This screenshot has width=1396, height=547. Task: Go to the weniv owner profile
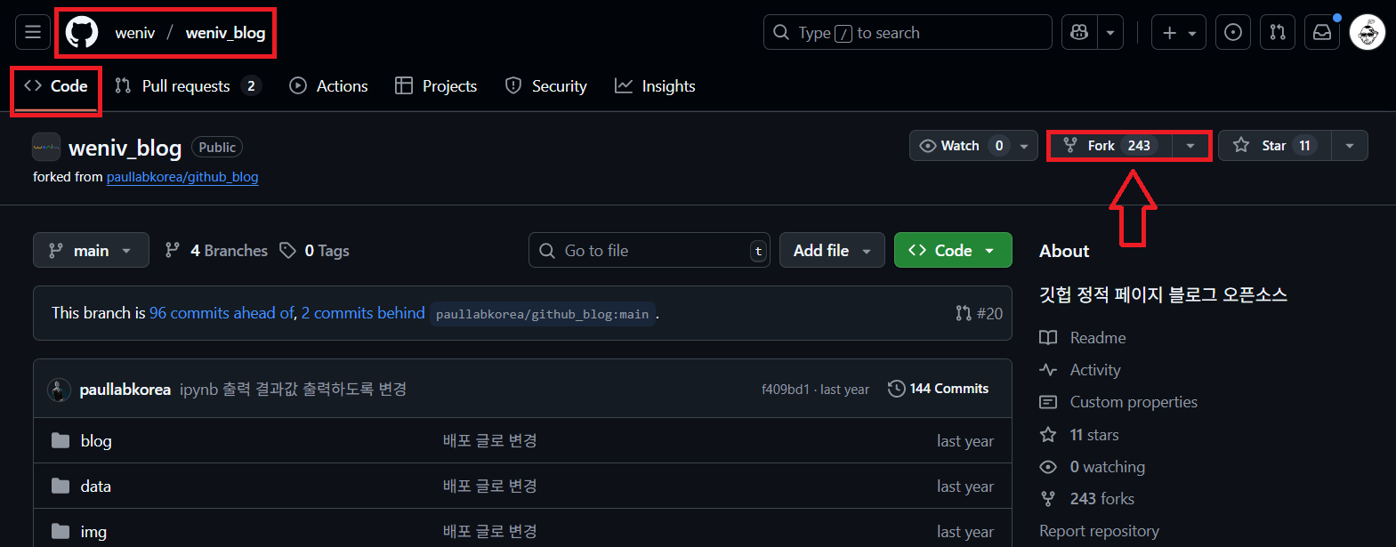(x=135, y=33)
